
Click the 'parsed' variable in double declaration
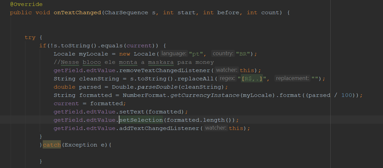(x=90, y=87)
